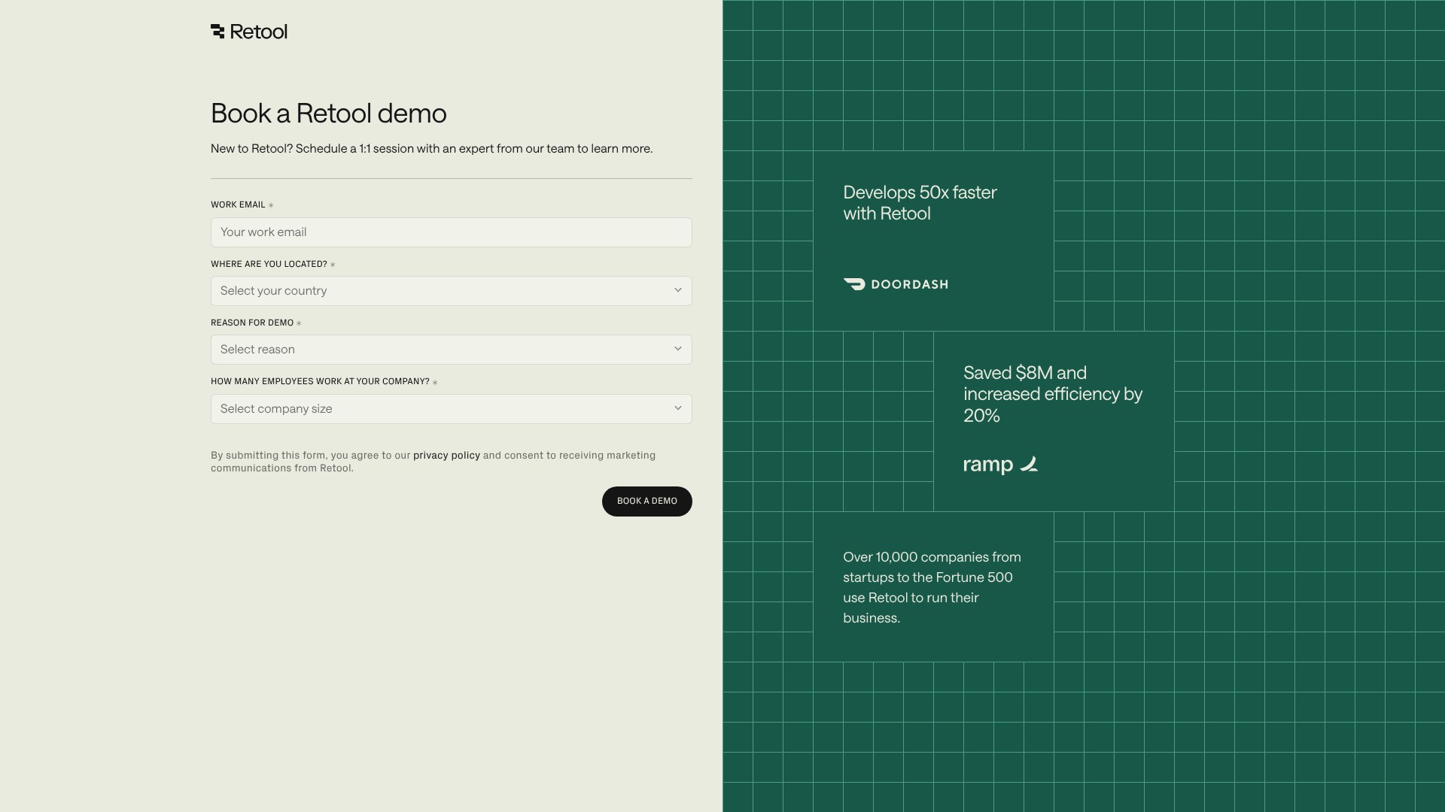Image resolution: width=1445 pixels, height=812 pixels.
Task: Click the 'Over 10,000 companies' paragraph
Action: (932, 588)
